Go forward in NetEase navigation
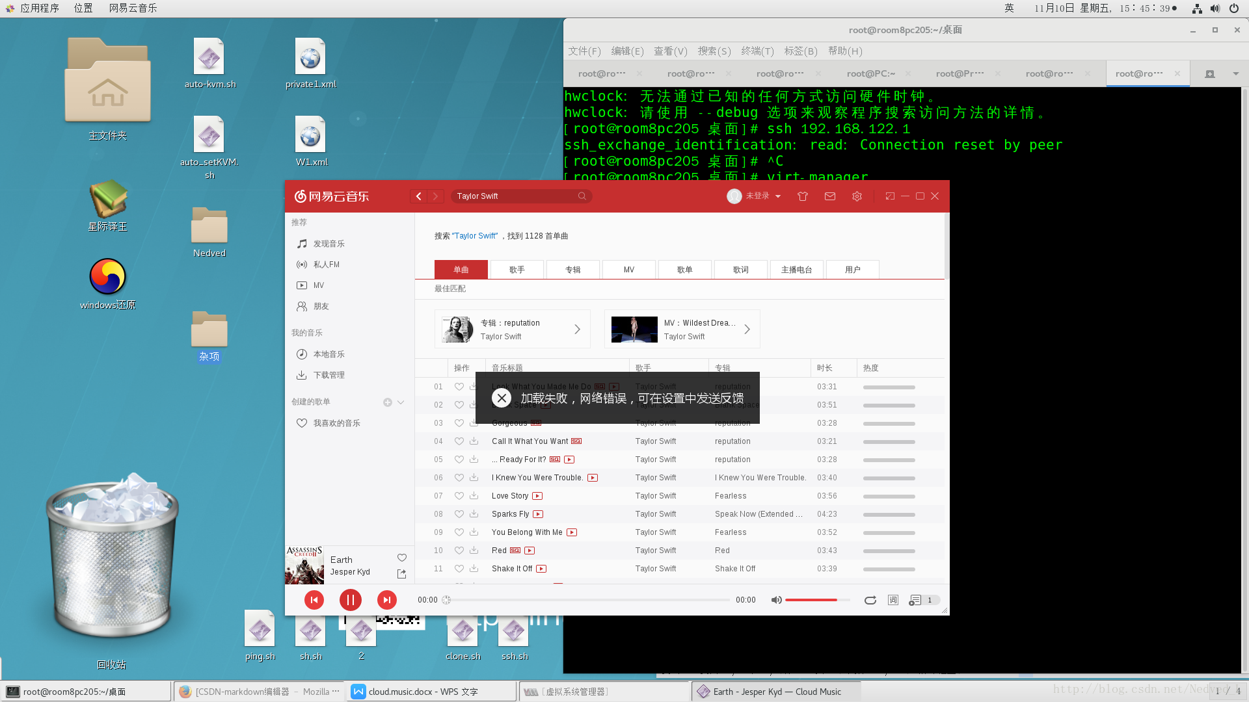Viewport: 1249px width, 702px height. click(x=436, y=196)
